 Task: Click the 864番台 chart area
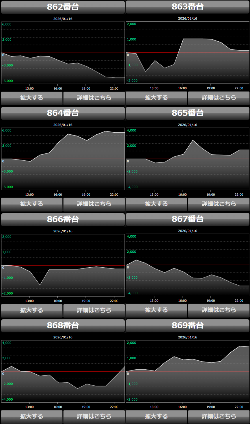[63, 159]
